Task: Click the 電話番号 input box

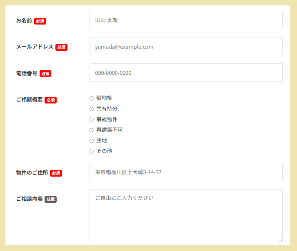Action: click(x=186, y=73)
